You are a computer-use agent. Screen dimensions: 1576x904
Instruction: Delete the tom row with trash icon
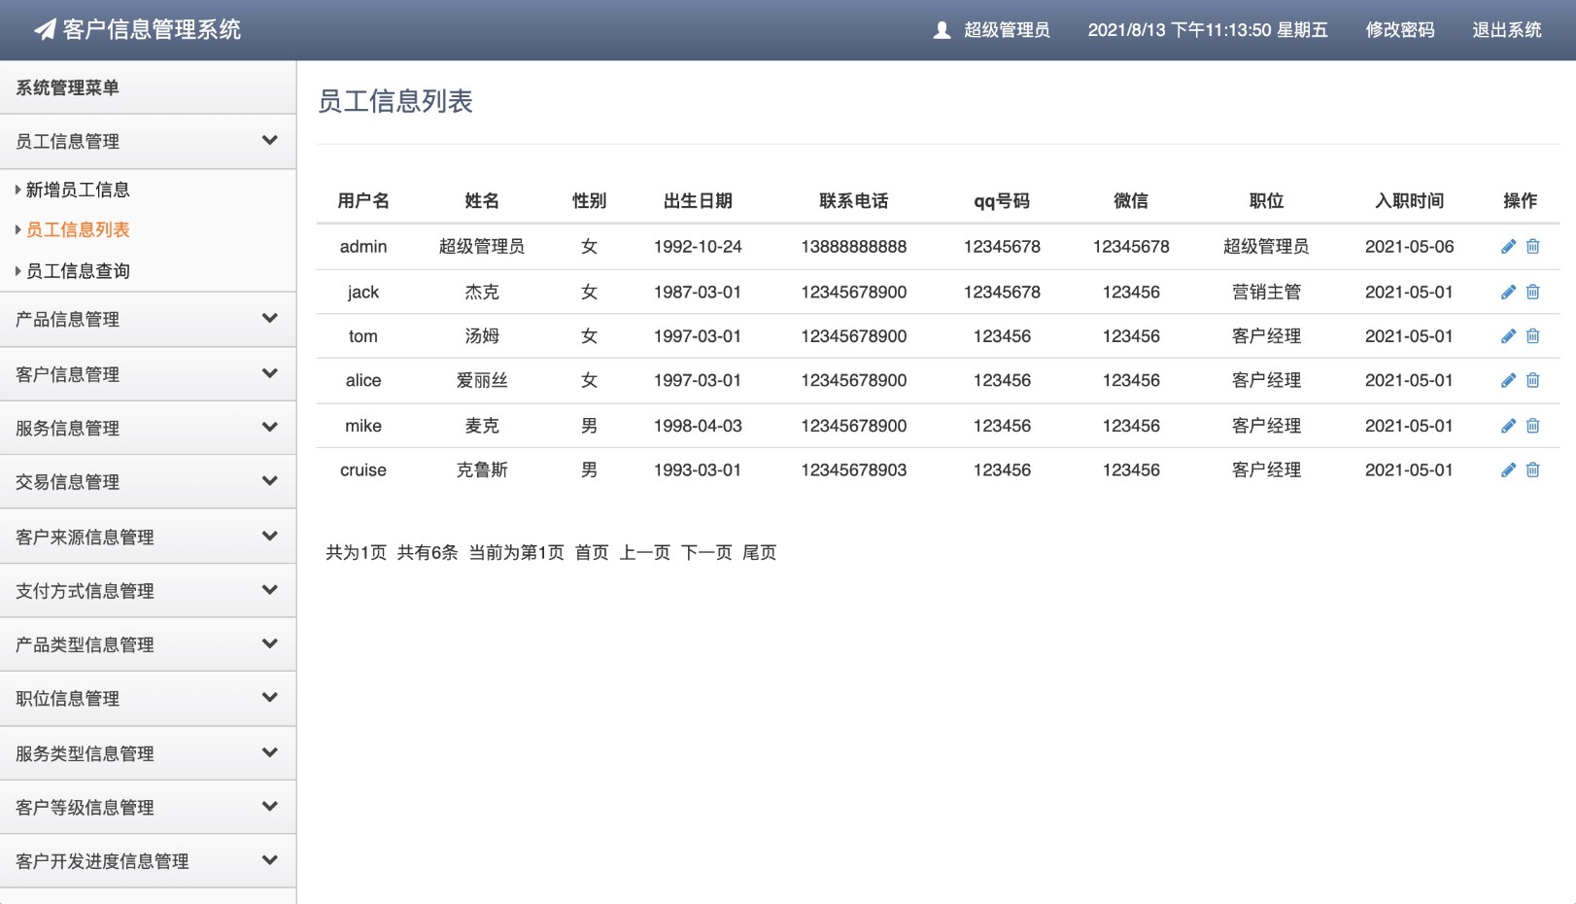[1532, 336]
